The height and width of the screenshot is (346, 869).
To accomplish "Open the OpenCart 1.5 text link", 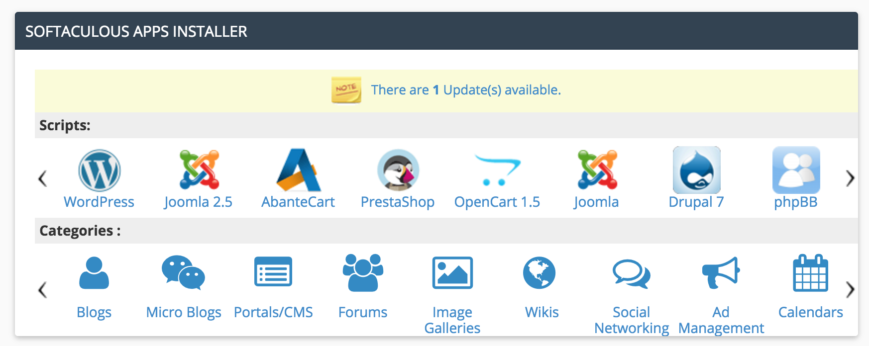I will click(497, 202).
